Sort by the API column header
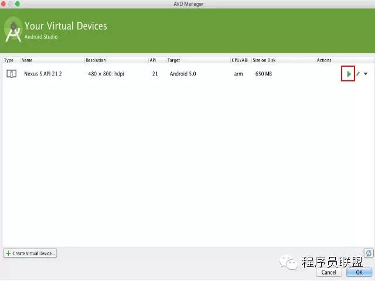 click(153, 60)
